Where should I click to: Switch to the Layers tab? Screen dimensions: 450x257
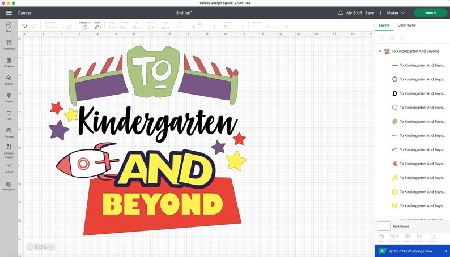[384, 25]
